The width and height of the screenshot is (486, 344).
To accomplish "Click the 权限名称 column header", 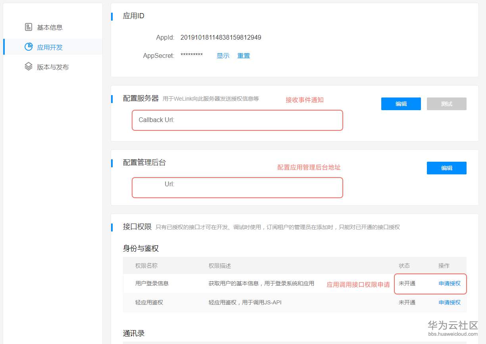I will click(146, 266).
